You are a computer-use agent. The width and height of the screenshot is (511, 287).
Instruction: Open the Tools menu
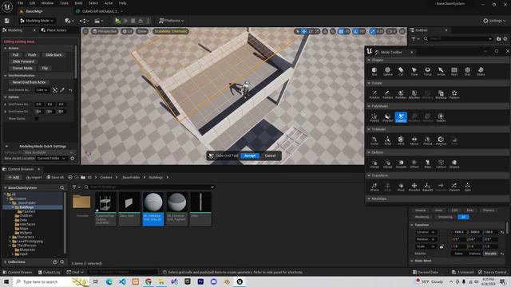pyautogui.click(x=64, y=3)
